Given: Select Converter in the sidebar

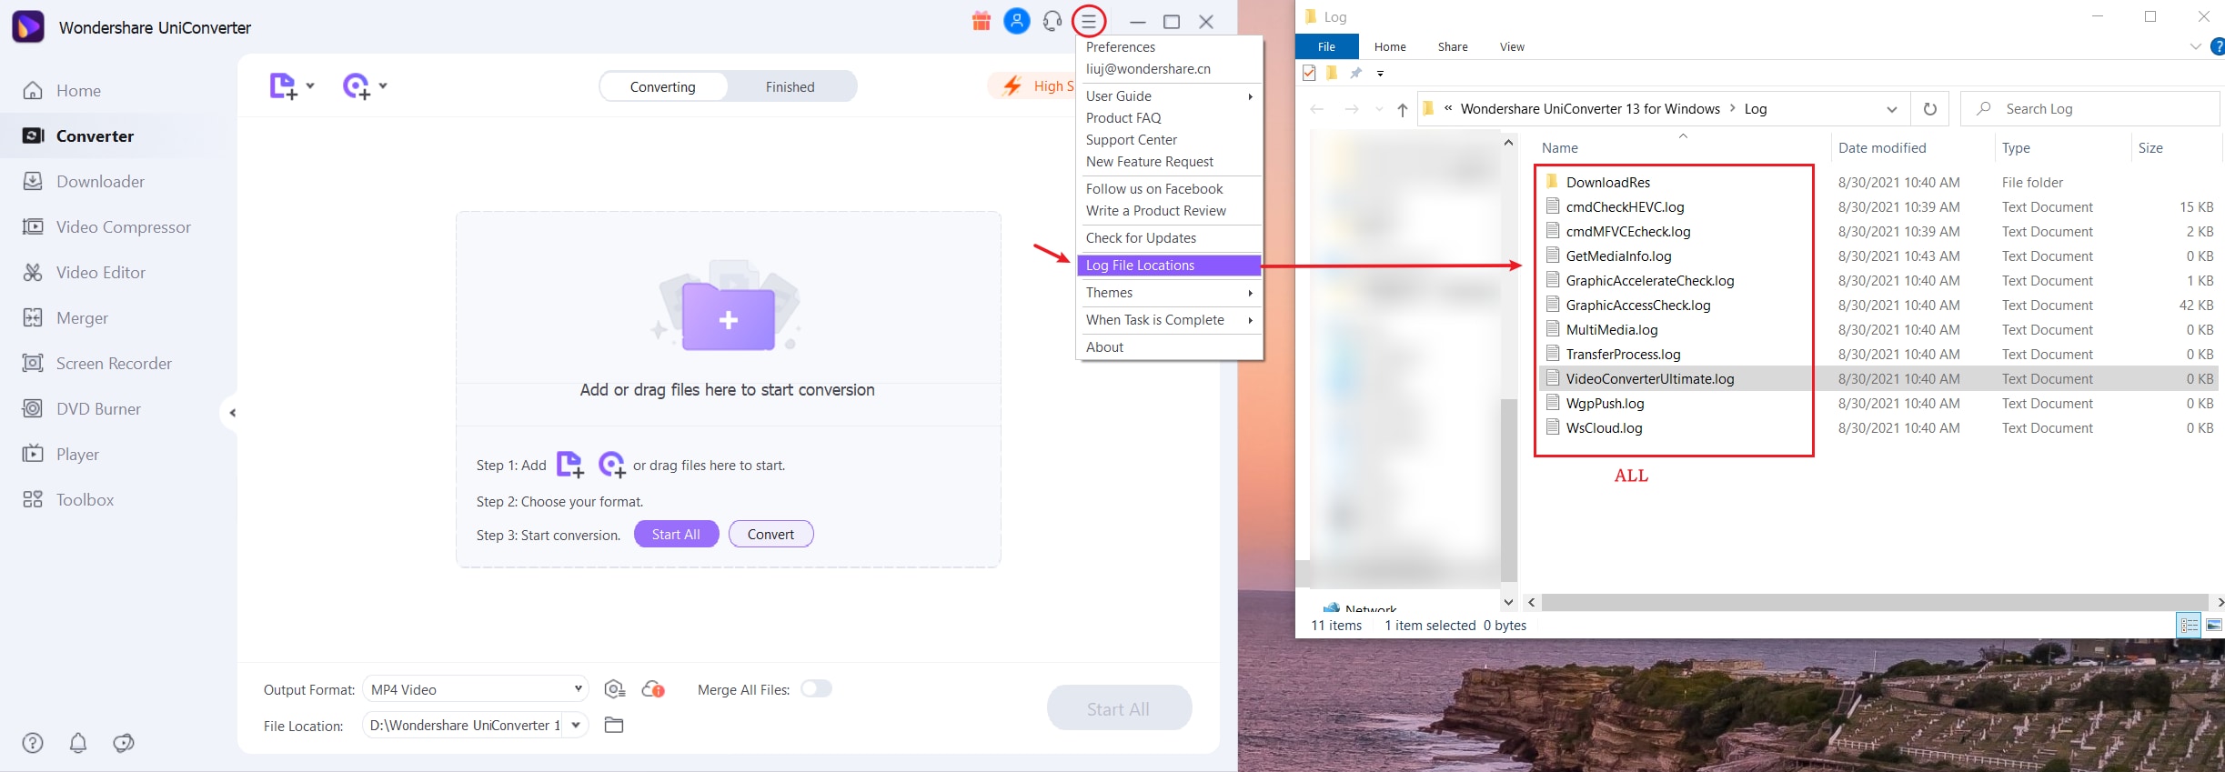Looking at the screenshot, I should pyautogui.click(x=78, y=135).
